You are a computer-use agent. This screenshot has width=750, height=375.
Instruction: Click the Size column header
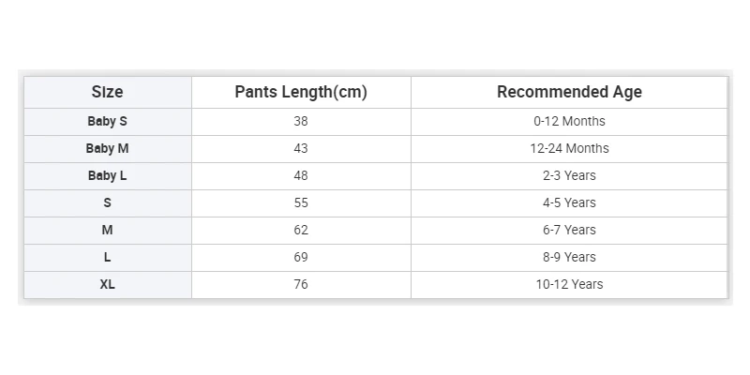[x=108, y=92]
